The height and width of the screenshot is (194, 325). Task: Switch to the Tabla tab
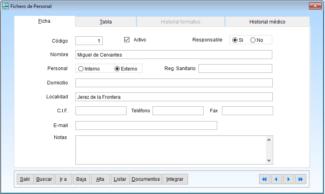click(106, 22)
